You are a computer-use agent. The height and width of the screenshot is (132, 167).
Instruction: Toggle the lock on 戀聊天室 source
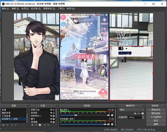(x=54, y=110)
